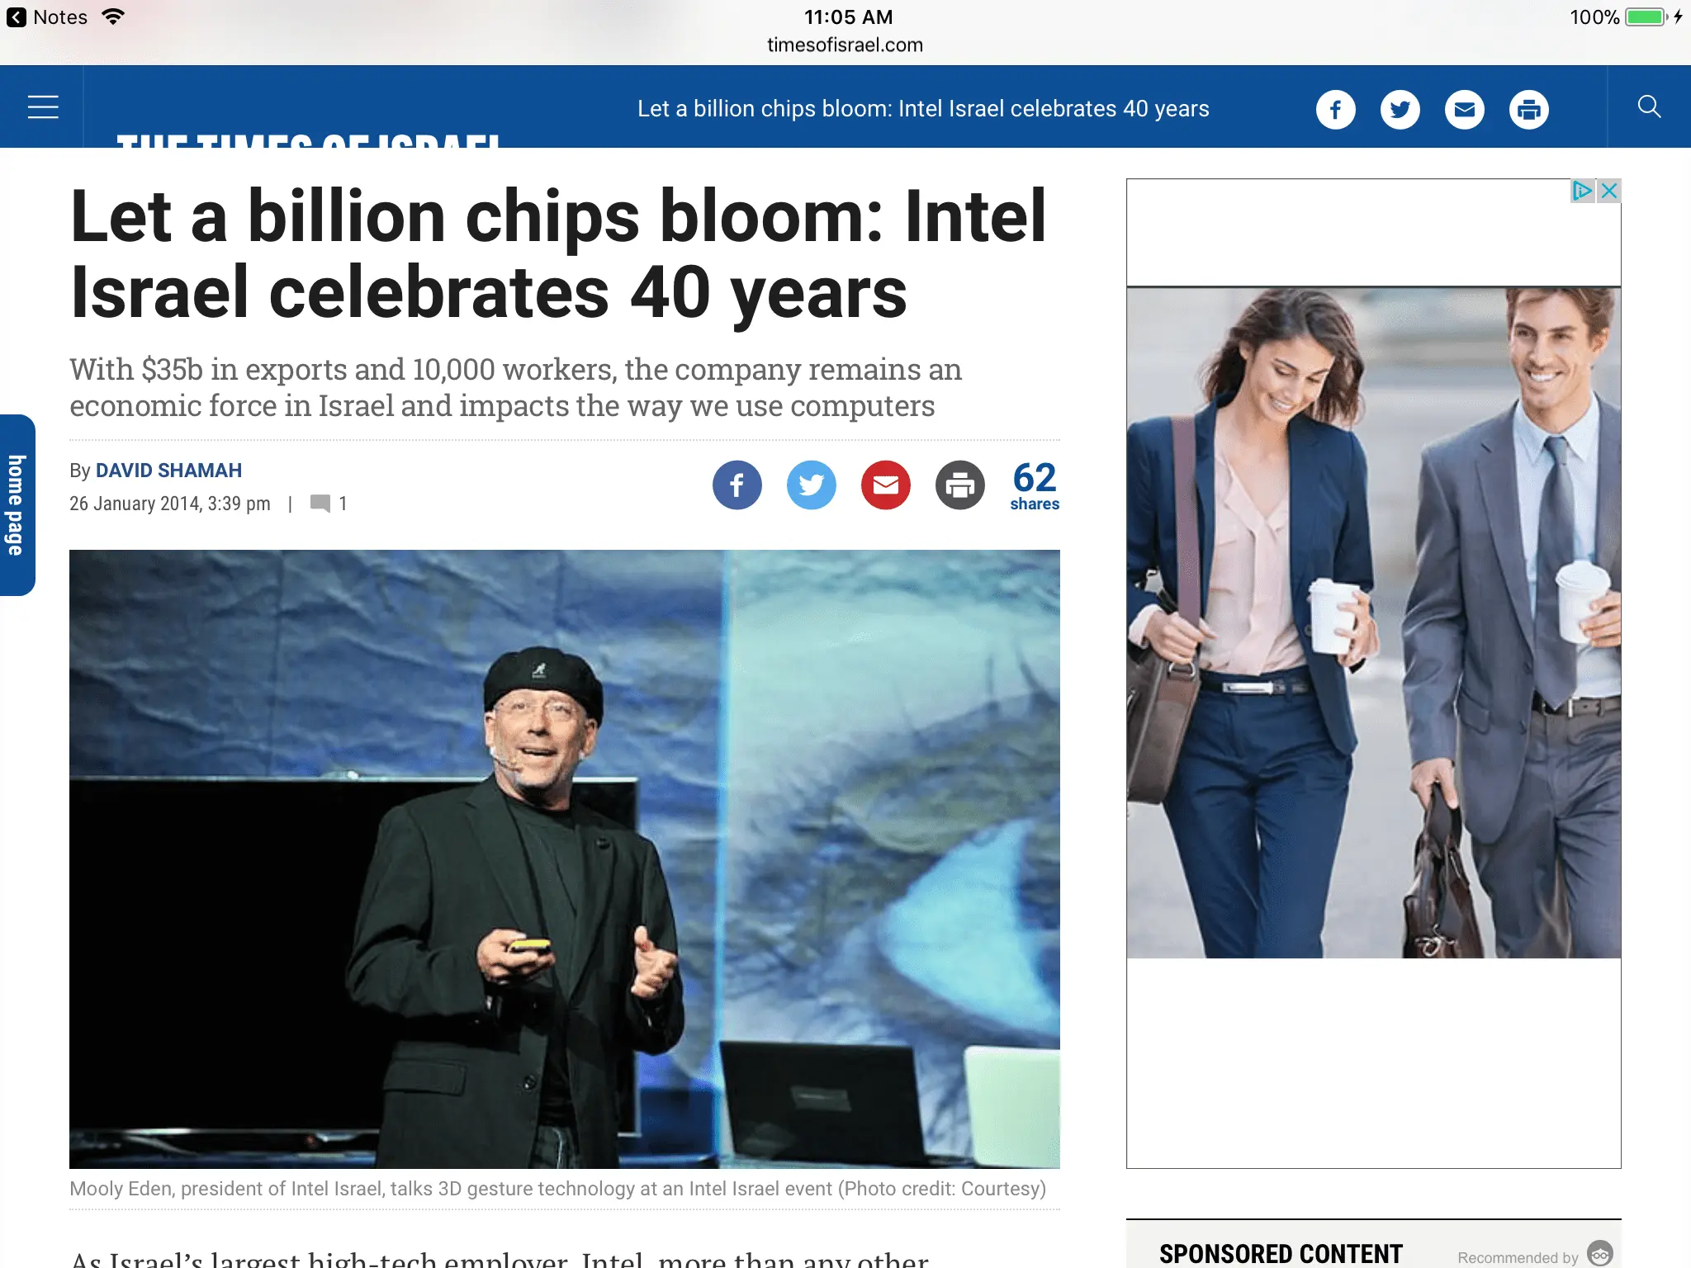
Task: Click gray print button under headline
Action: click(959, 485)
